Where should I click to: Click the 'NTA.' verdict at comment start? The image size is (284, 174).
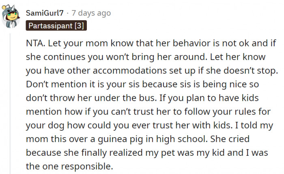[36, 43]
